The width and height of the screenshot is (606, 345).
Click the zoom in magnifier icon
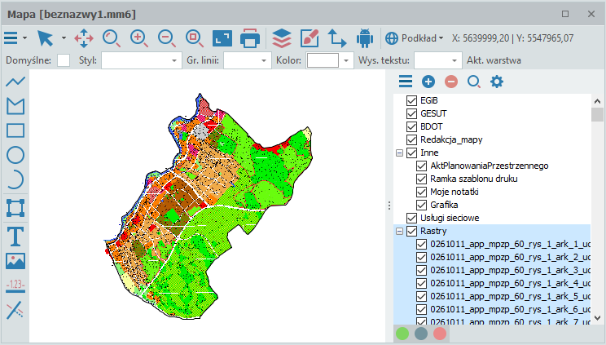[x=139, y=38]
